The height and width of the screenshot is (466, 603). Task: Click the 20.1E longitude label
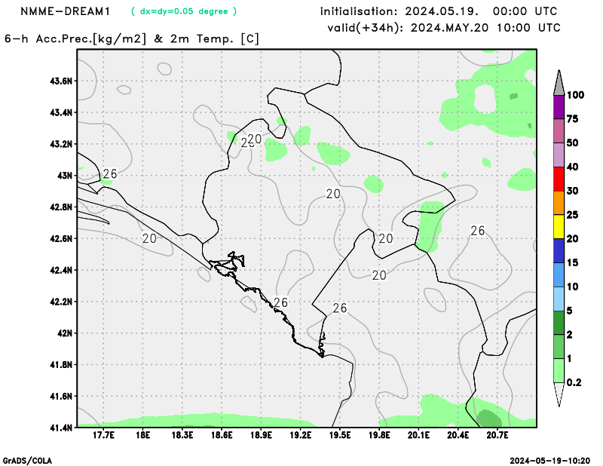(418, 435)
